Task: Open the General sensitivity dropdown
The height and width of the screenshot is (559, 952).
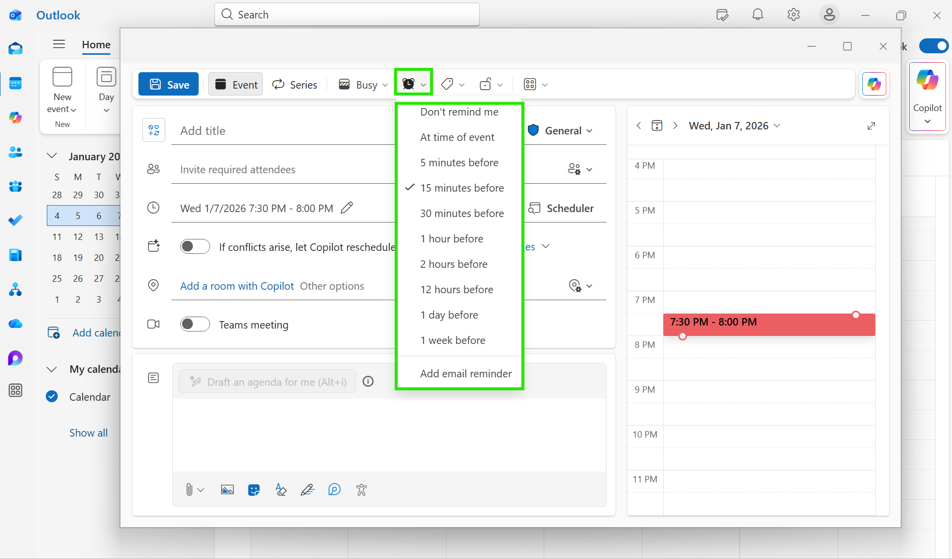Action: 561,130
